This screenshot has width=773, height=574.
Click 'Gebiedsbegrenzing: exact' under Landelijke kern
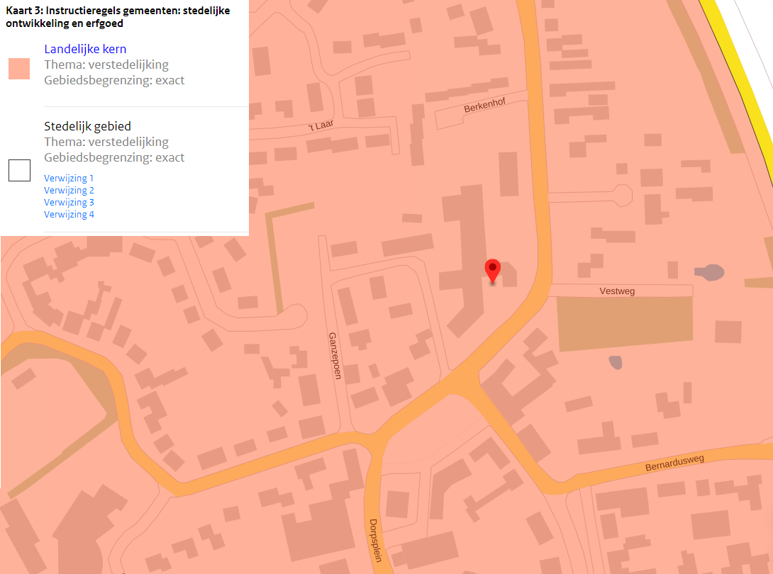coord(114,80)
